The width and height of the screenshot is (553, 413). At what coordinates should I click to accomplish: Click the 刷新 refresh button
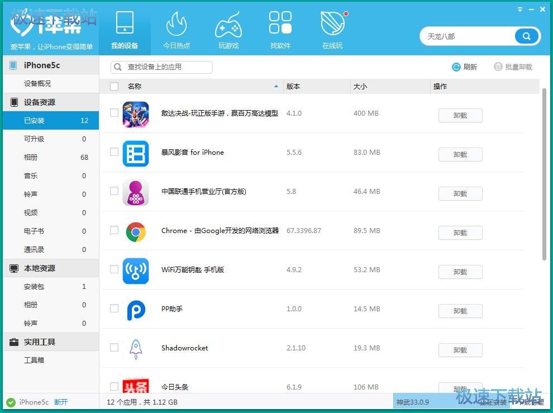click(465, 67)
